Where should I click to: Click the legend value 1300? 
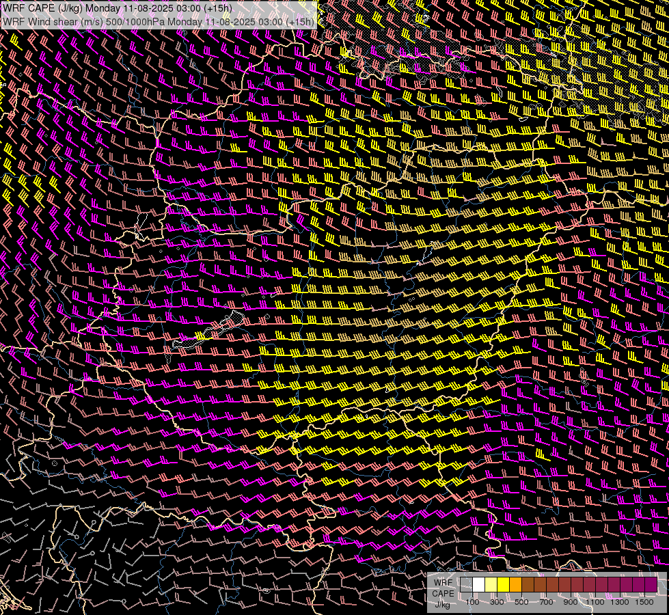point(620,602)
